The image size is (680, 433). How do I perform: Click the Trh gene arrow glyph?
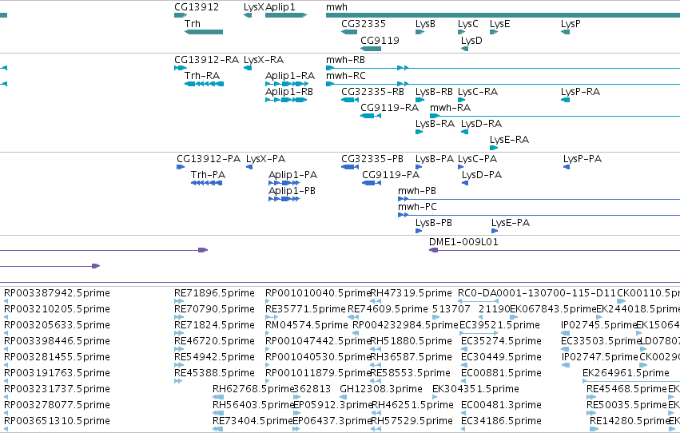point(204,32)
